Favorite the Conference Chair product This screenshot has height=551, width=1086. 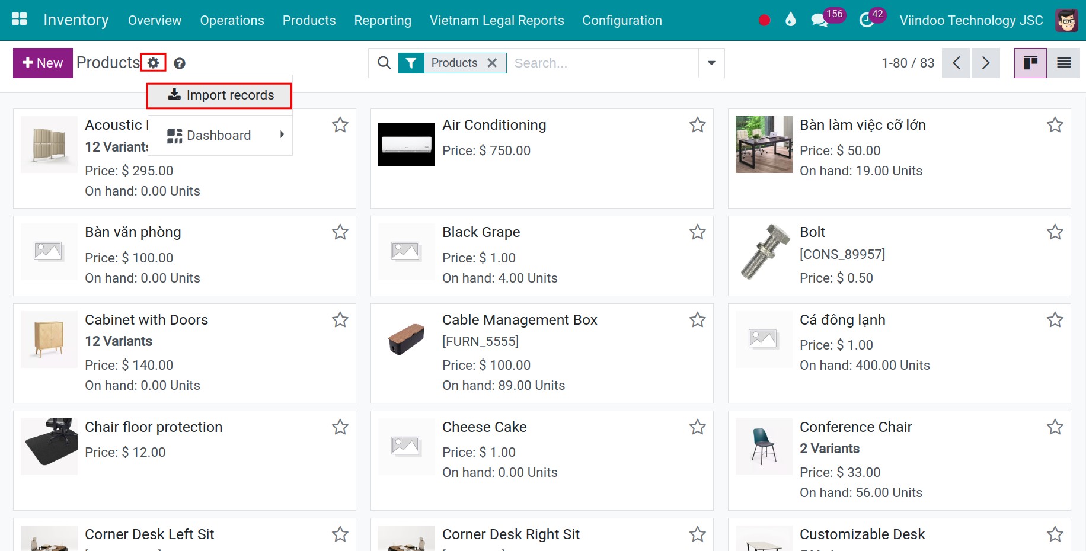coord(1055,427)
